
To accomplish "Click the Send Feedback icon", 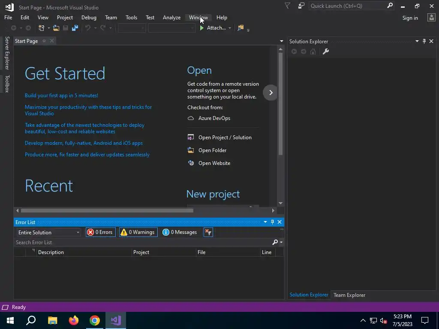I will tap(301, 6).
